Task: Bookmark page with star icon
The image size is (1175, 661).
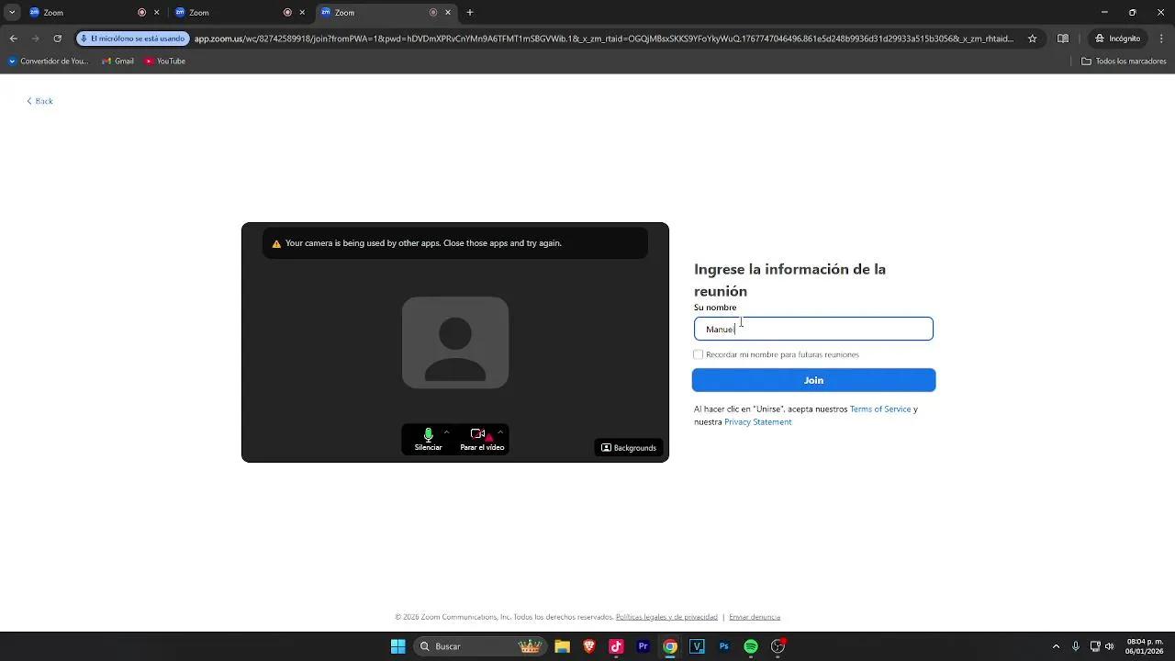Action: (x=1032, y=39)
